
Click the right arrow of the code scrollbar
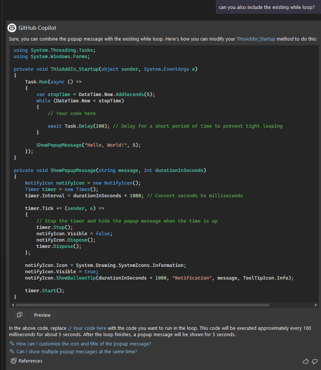coord(317,305)
